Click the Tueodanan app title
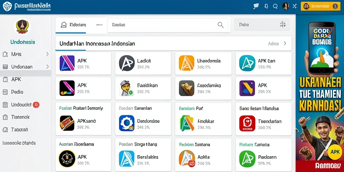The image size is (344, 172). click(x=270, y=121)
